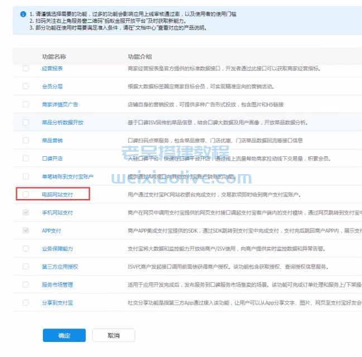Open the 会员分层 link

click(52, 86)
